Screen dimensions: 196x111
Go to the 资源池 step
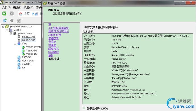point(52,42)
